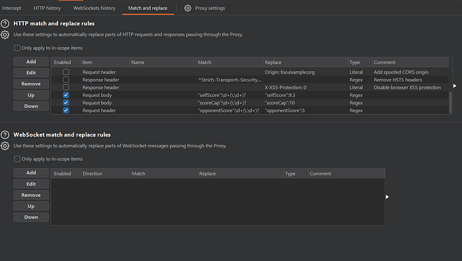Move WebSocket rule Down

tap(31, 217)
